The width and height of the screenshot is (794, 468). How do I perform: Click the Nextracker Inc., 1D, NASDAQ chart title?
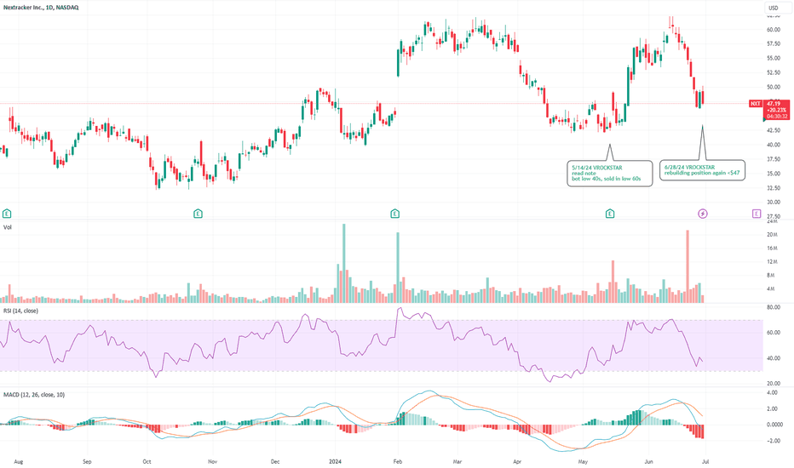[x=41, y=8]
